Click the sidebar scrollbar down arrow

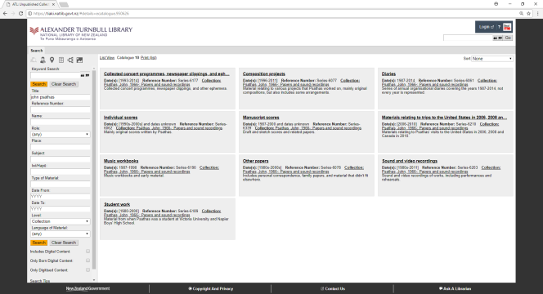[x=94, y=280]
